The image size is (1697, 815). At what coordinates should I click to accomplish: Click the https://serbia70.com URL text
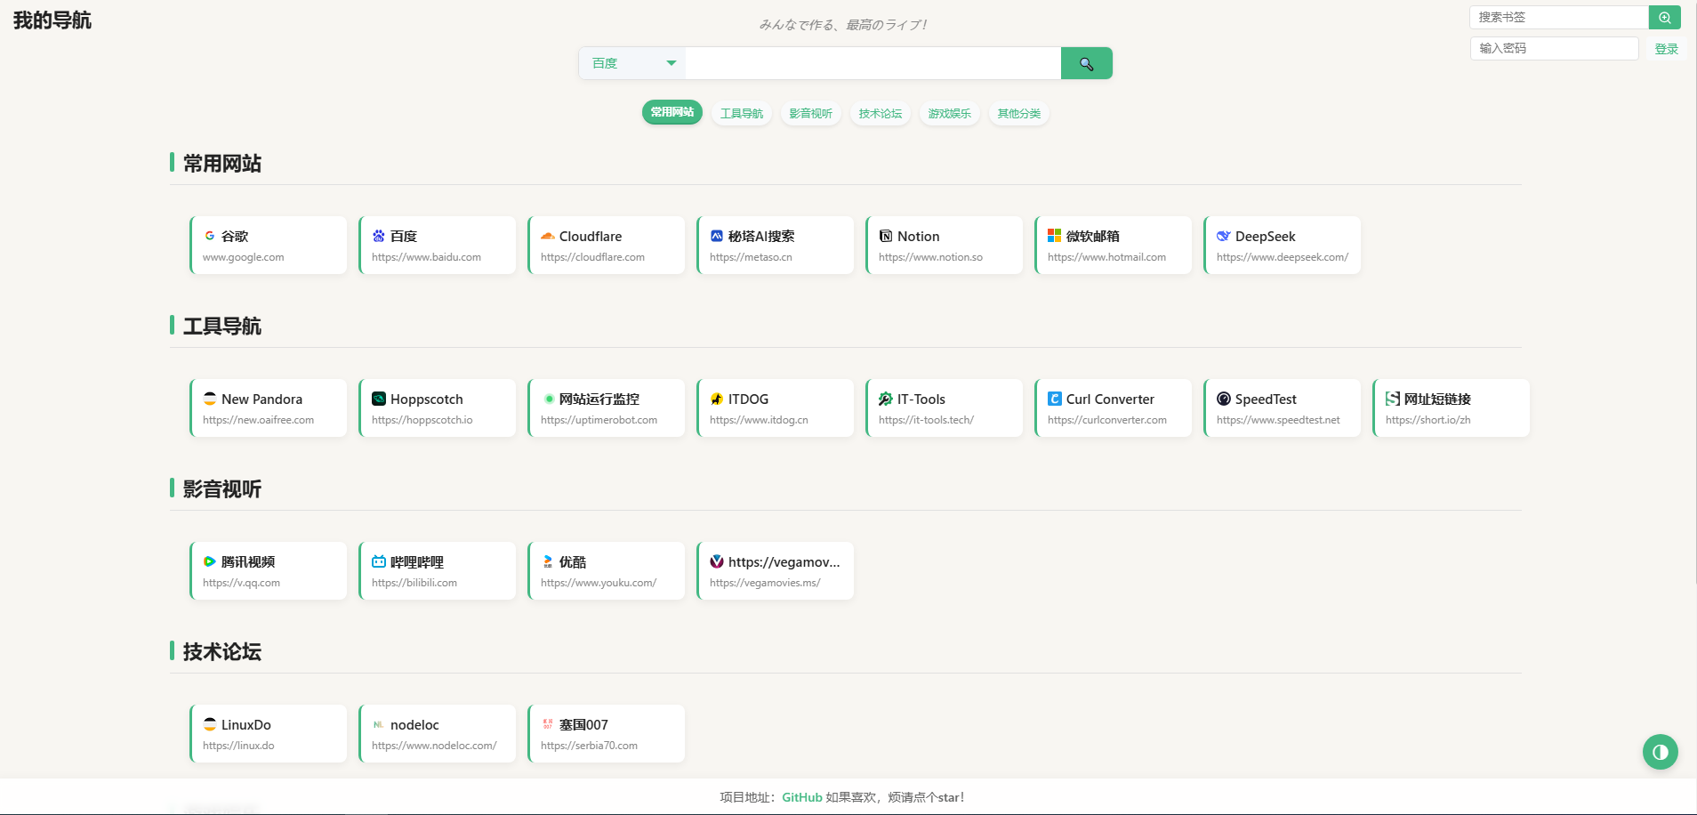tap(589, 746)
